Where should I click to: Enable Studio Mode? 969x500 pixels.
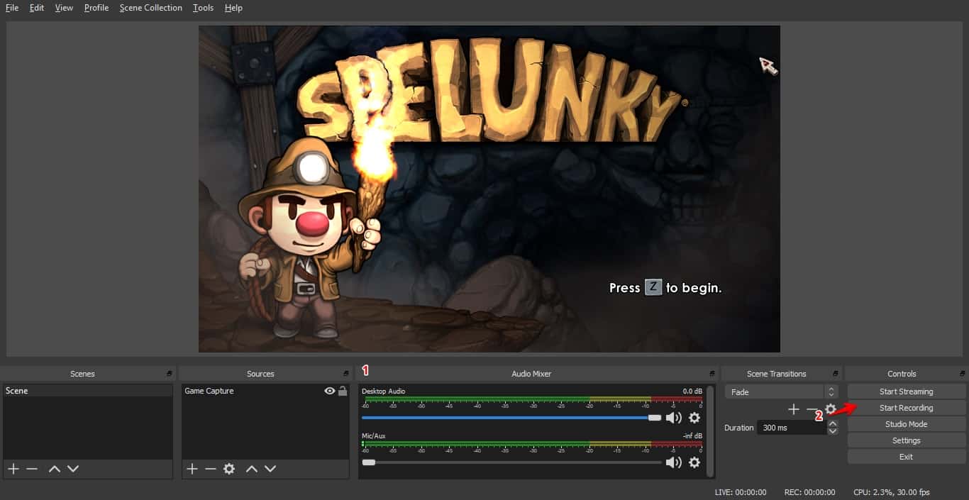pos(906,423)
